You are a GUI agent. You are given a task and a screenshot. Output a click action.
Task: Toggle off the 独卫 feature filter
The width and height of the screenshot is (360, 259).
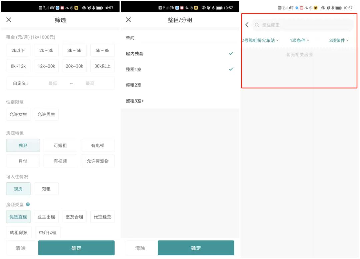pyautogui.click(x=23, y=145)
